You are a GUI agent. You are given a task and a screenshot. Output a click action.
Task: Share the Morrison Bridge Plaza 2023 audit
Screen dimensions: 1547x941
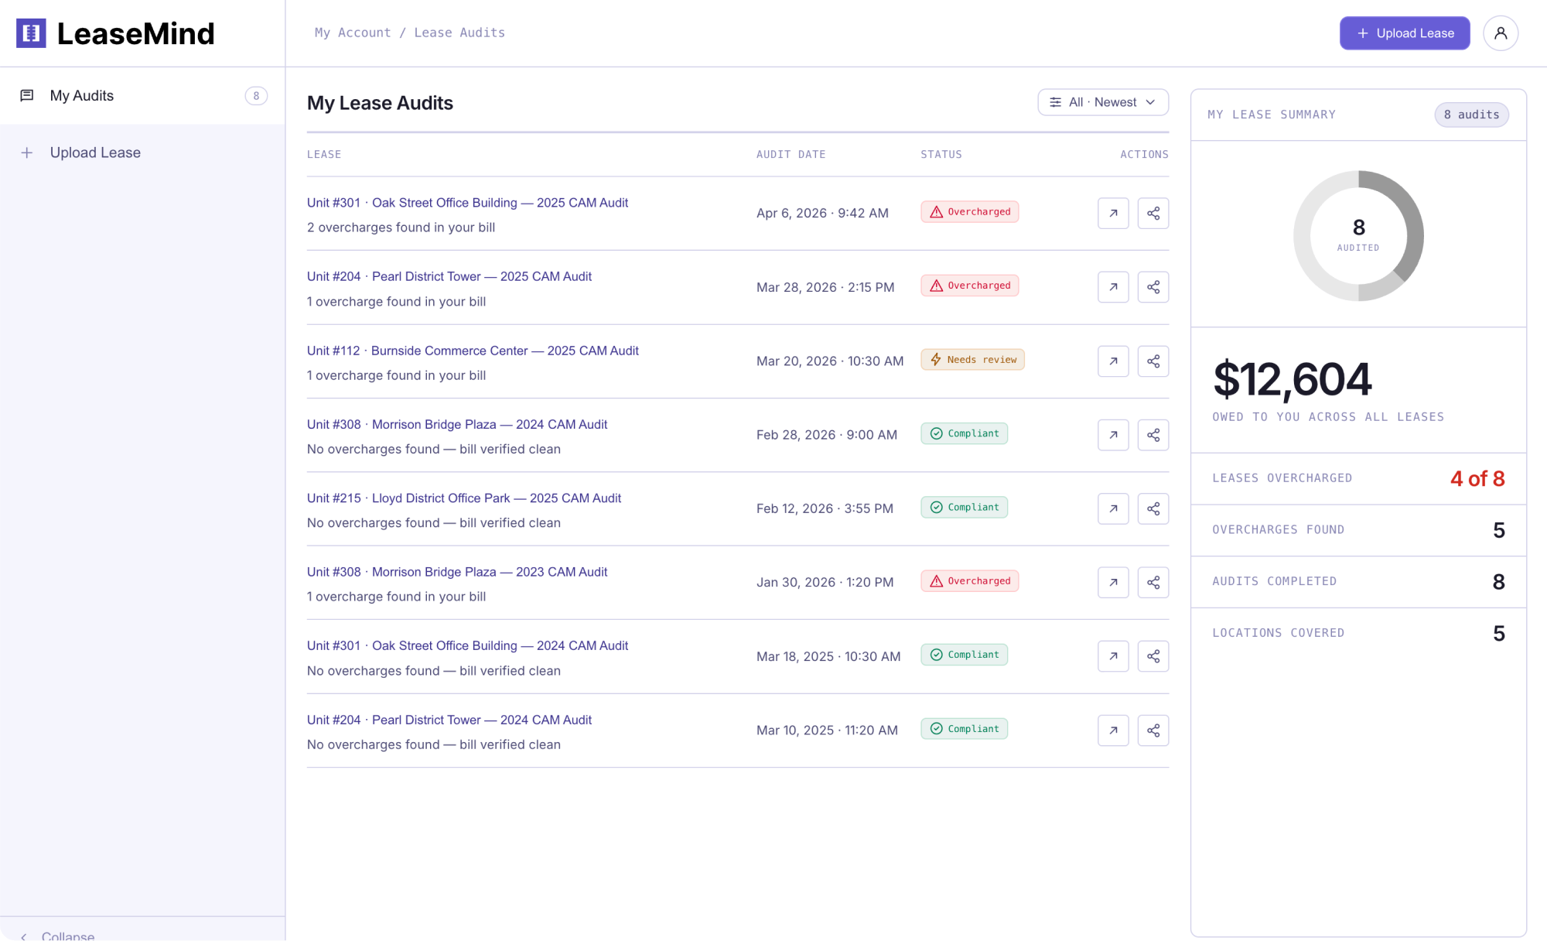[x=1153, y=583]
